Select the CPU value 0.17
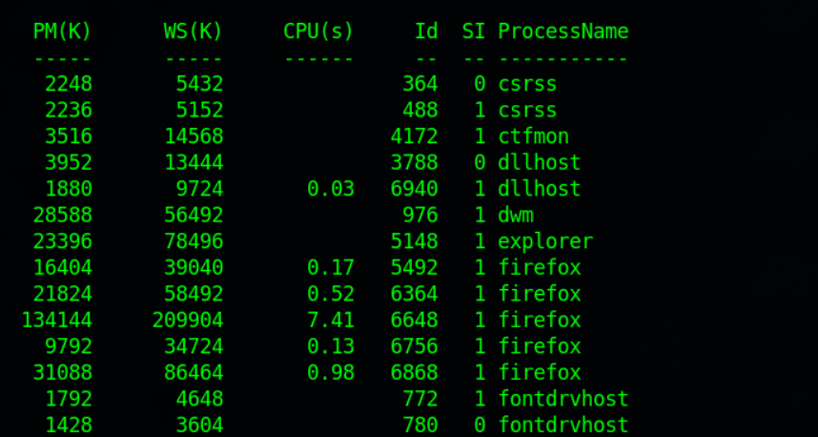Image resolution: width=818 pixels, height=437 pixels. pos(331,267)
